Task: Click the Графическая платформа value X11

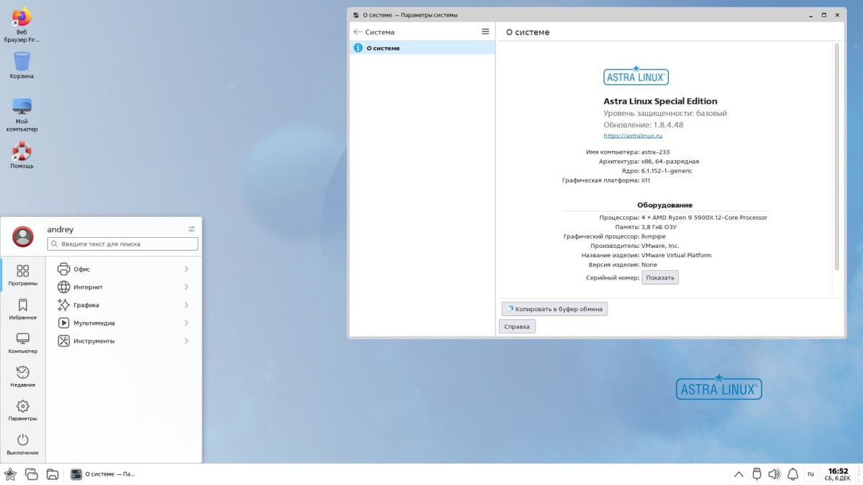Action: [646, 180]
